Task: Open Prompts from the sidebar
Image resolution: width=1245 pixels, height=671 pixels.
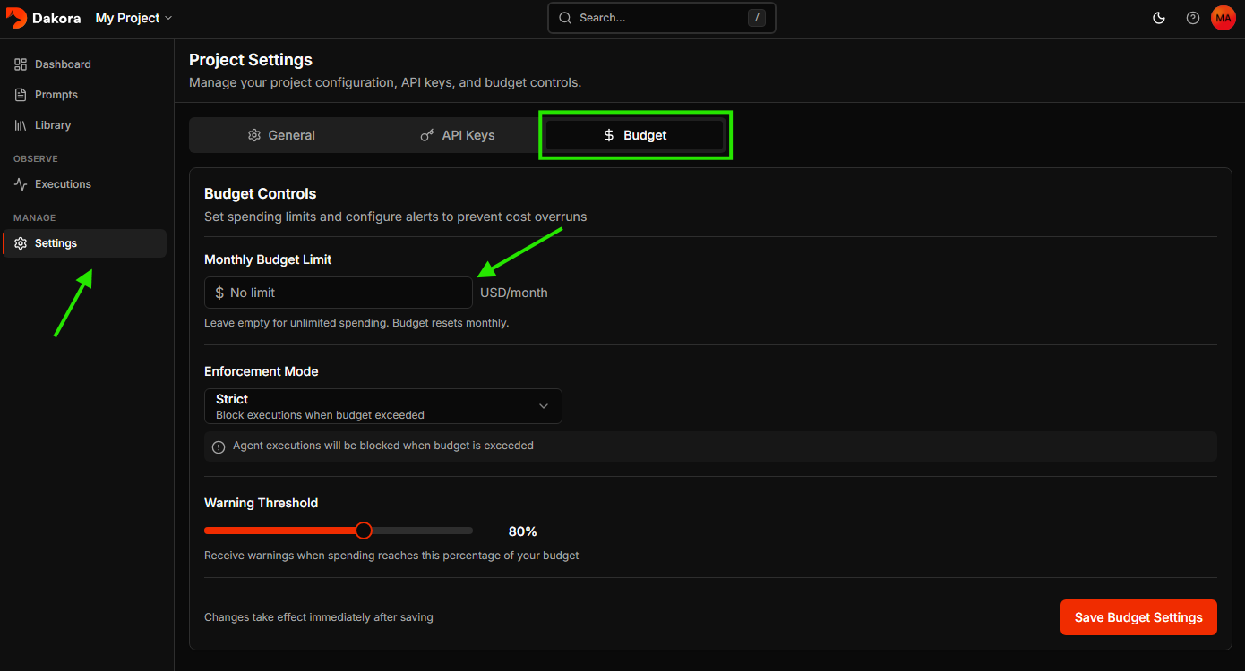Action: point(86,95)
